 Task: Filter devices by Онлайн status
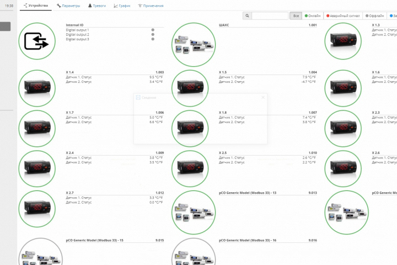click(313, 15)
